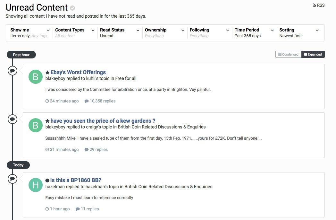Open the Following filter menu

210,33
